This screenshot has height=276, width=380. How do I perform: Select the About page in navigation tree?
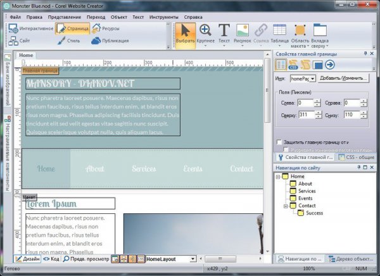pyautogui.click(x=305, y=184)
